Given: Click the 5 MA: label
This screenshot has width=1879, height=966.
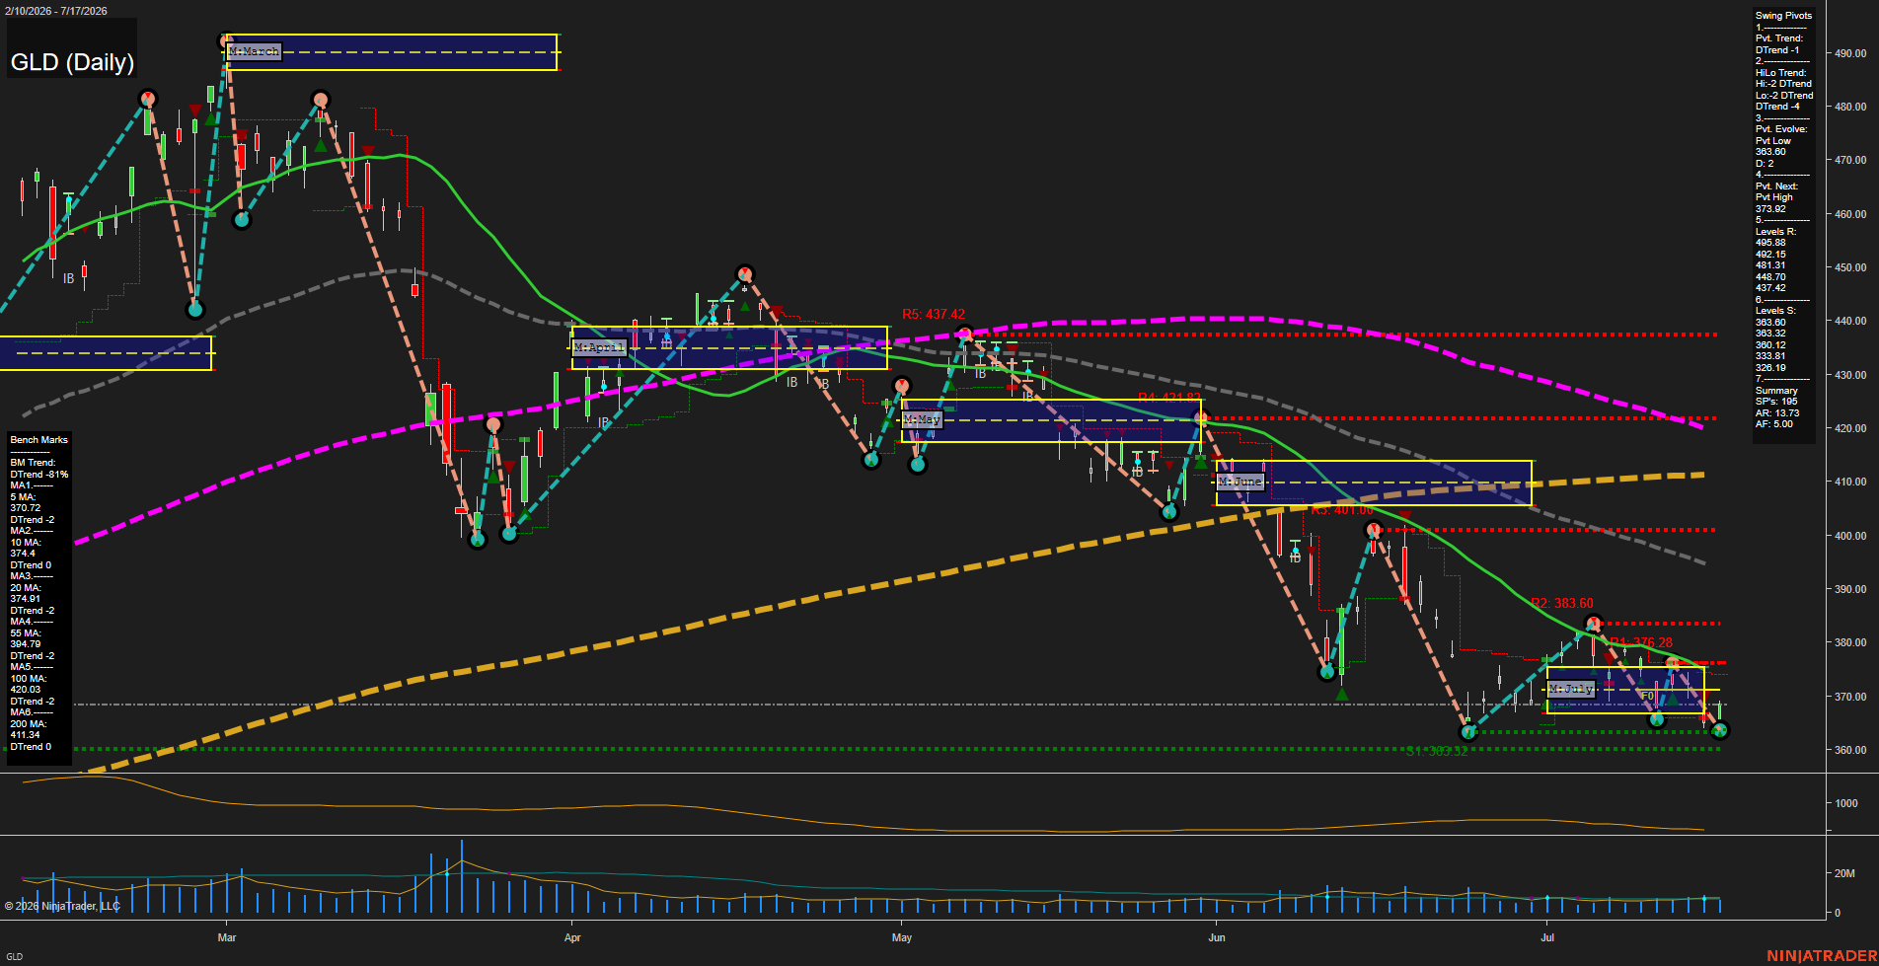Looking at the screenshot, I should [24, 497].
